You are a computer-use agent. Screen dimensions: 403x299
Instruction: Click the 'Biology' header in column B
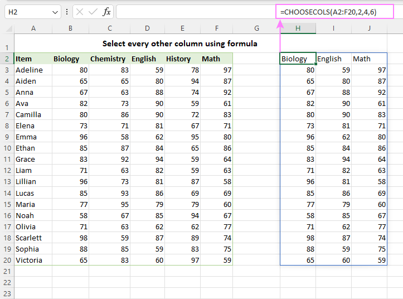[70, 59]
